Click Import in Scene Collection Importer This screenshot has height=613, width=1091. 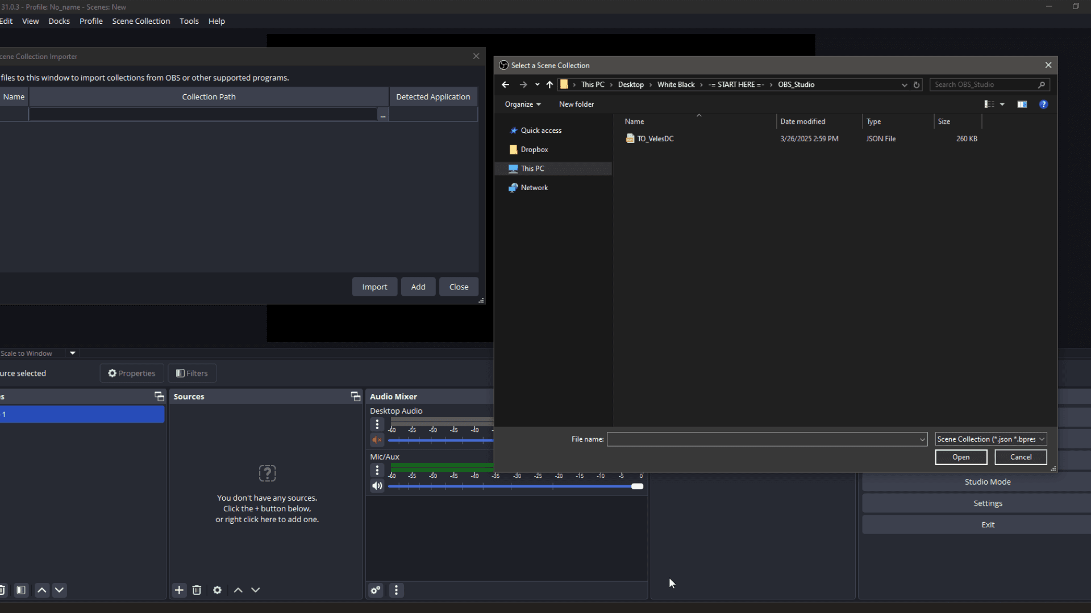pyautogui.click(x=374, y=287)
